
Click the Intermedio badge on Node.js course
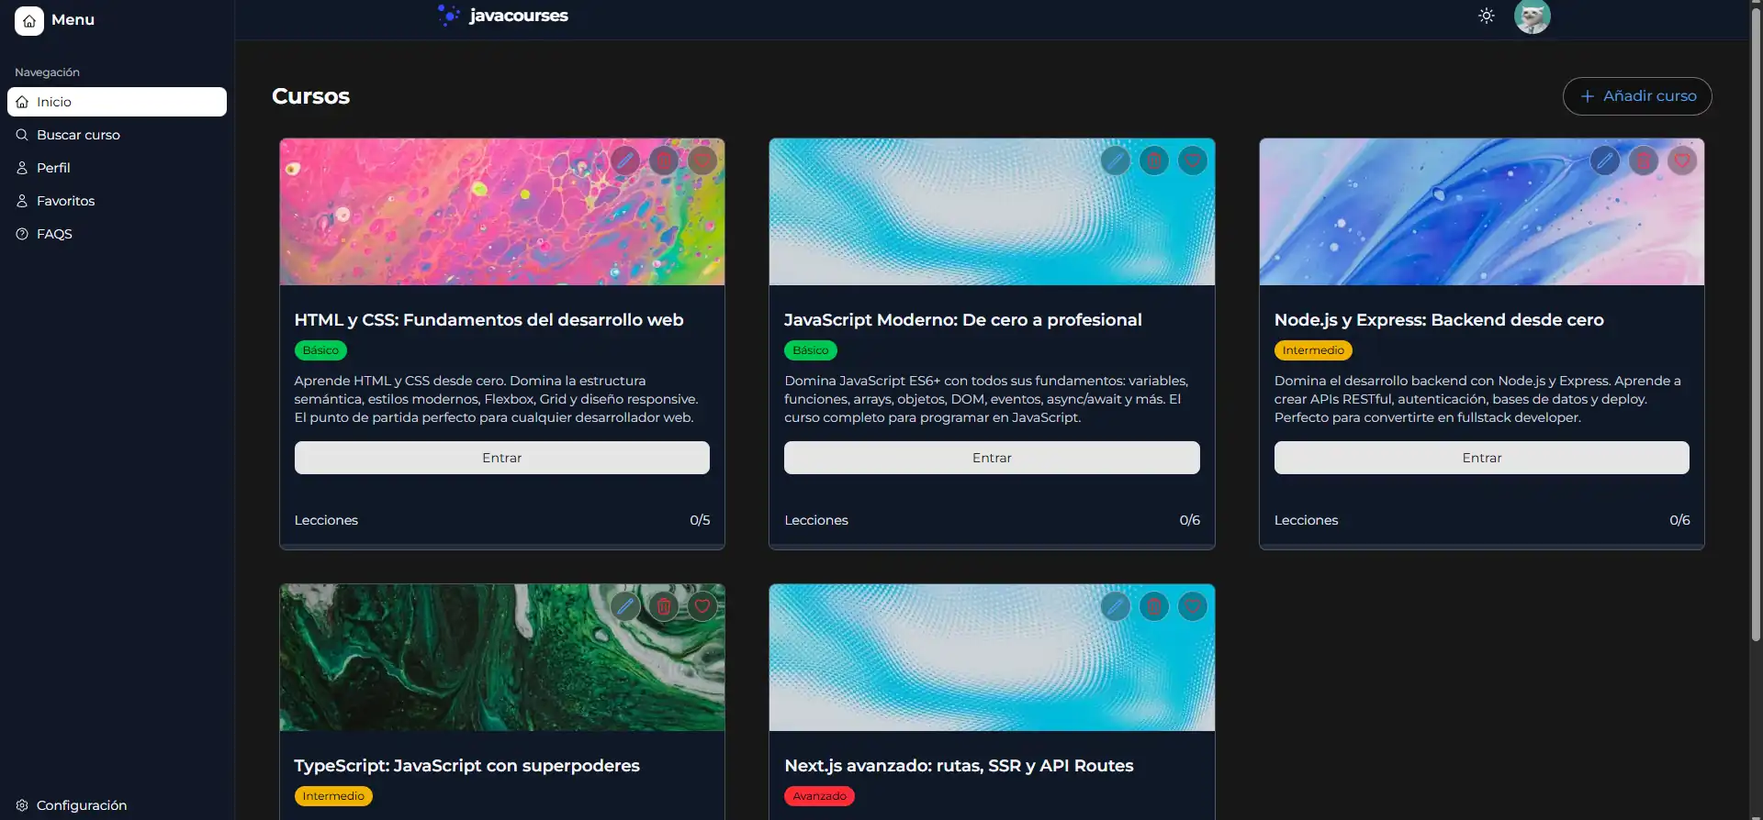click(x=1313, y=350)
